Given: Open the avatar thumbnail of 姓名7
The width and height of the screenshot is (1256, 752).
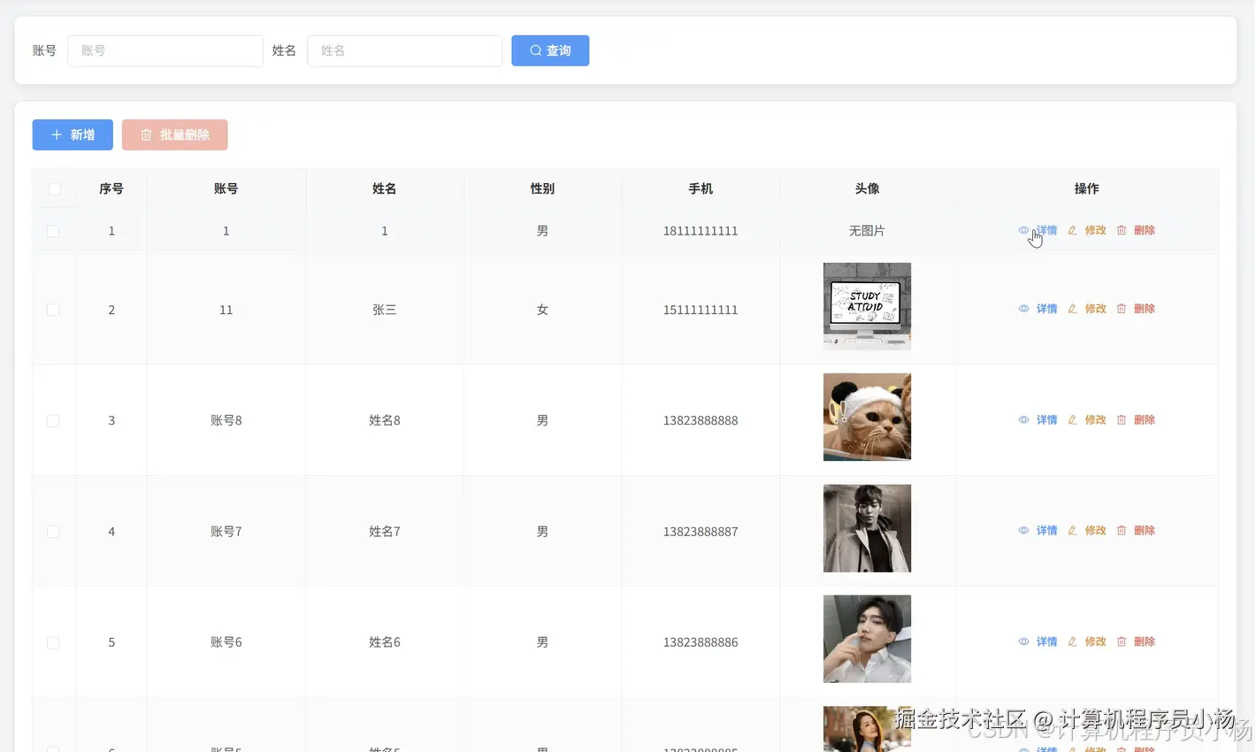Looking at the screenshot, I should tap(867, 528).
